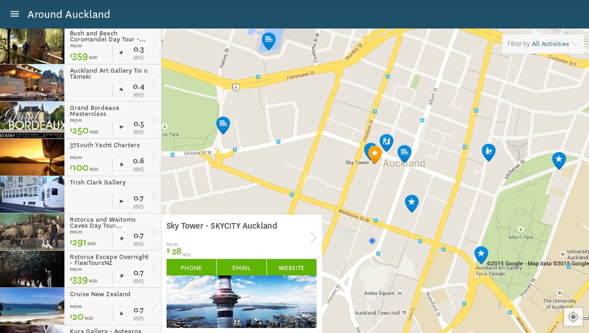Screen dimensions: 589x333
Task: Click the Sky Tower - SKYCITY Auckland heading
Action: point(221,226)
